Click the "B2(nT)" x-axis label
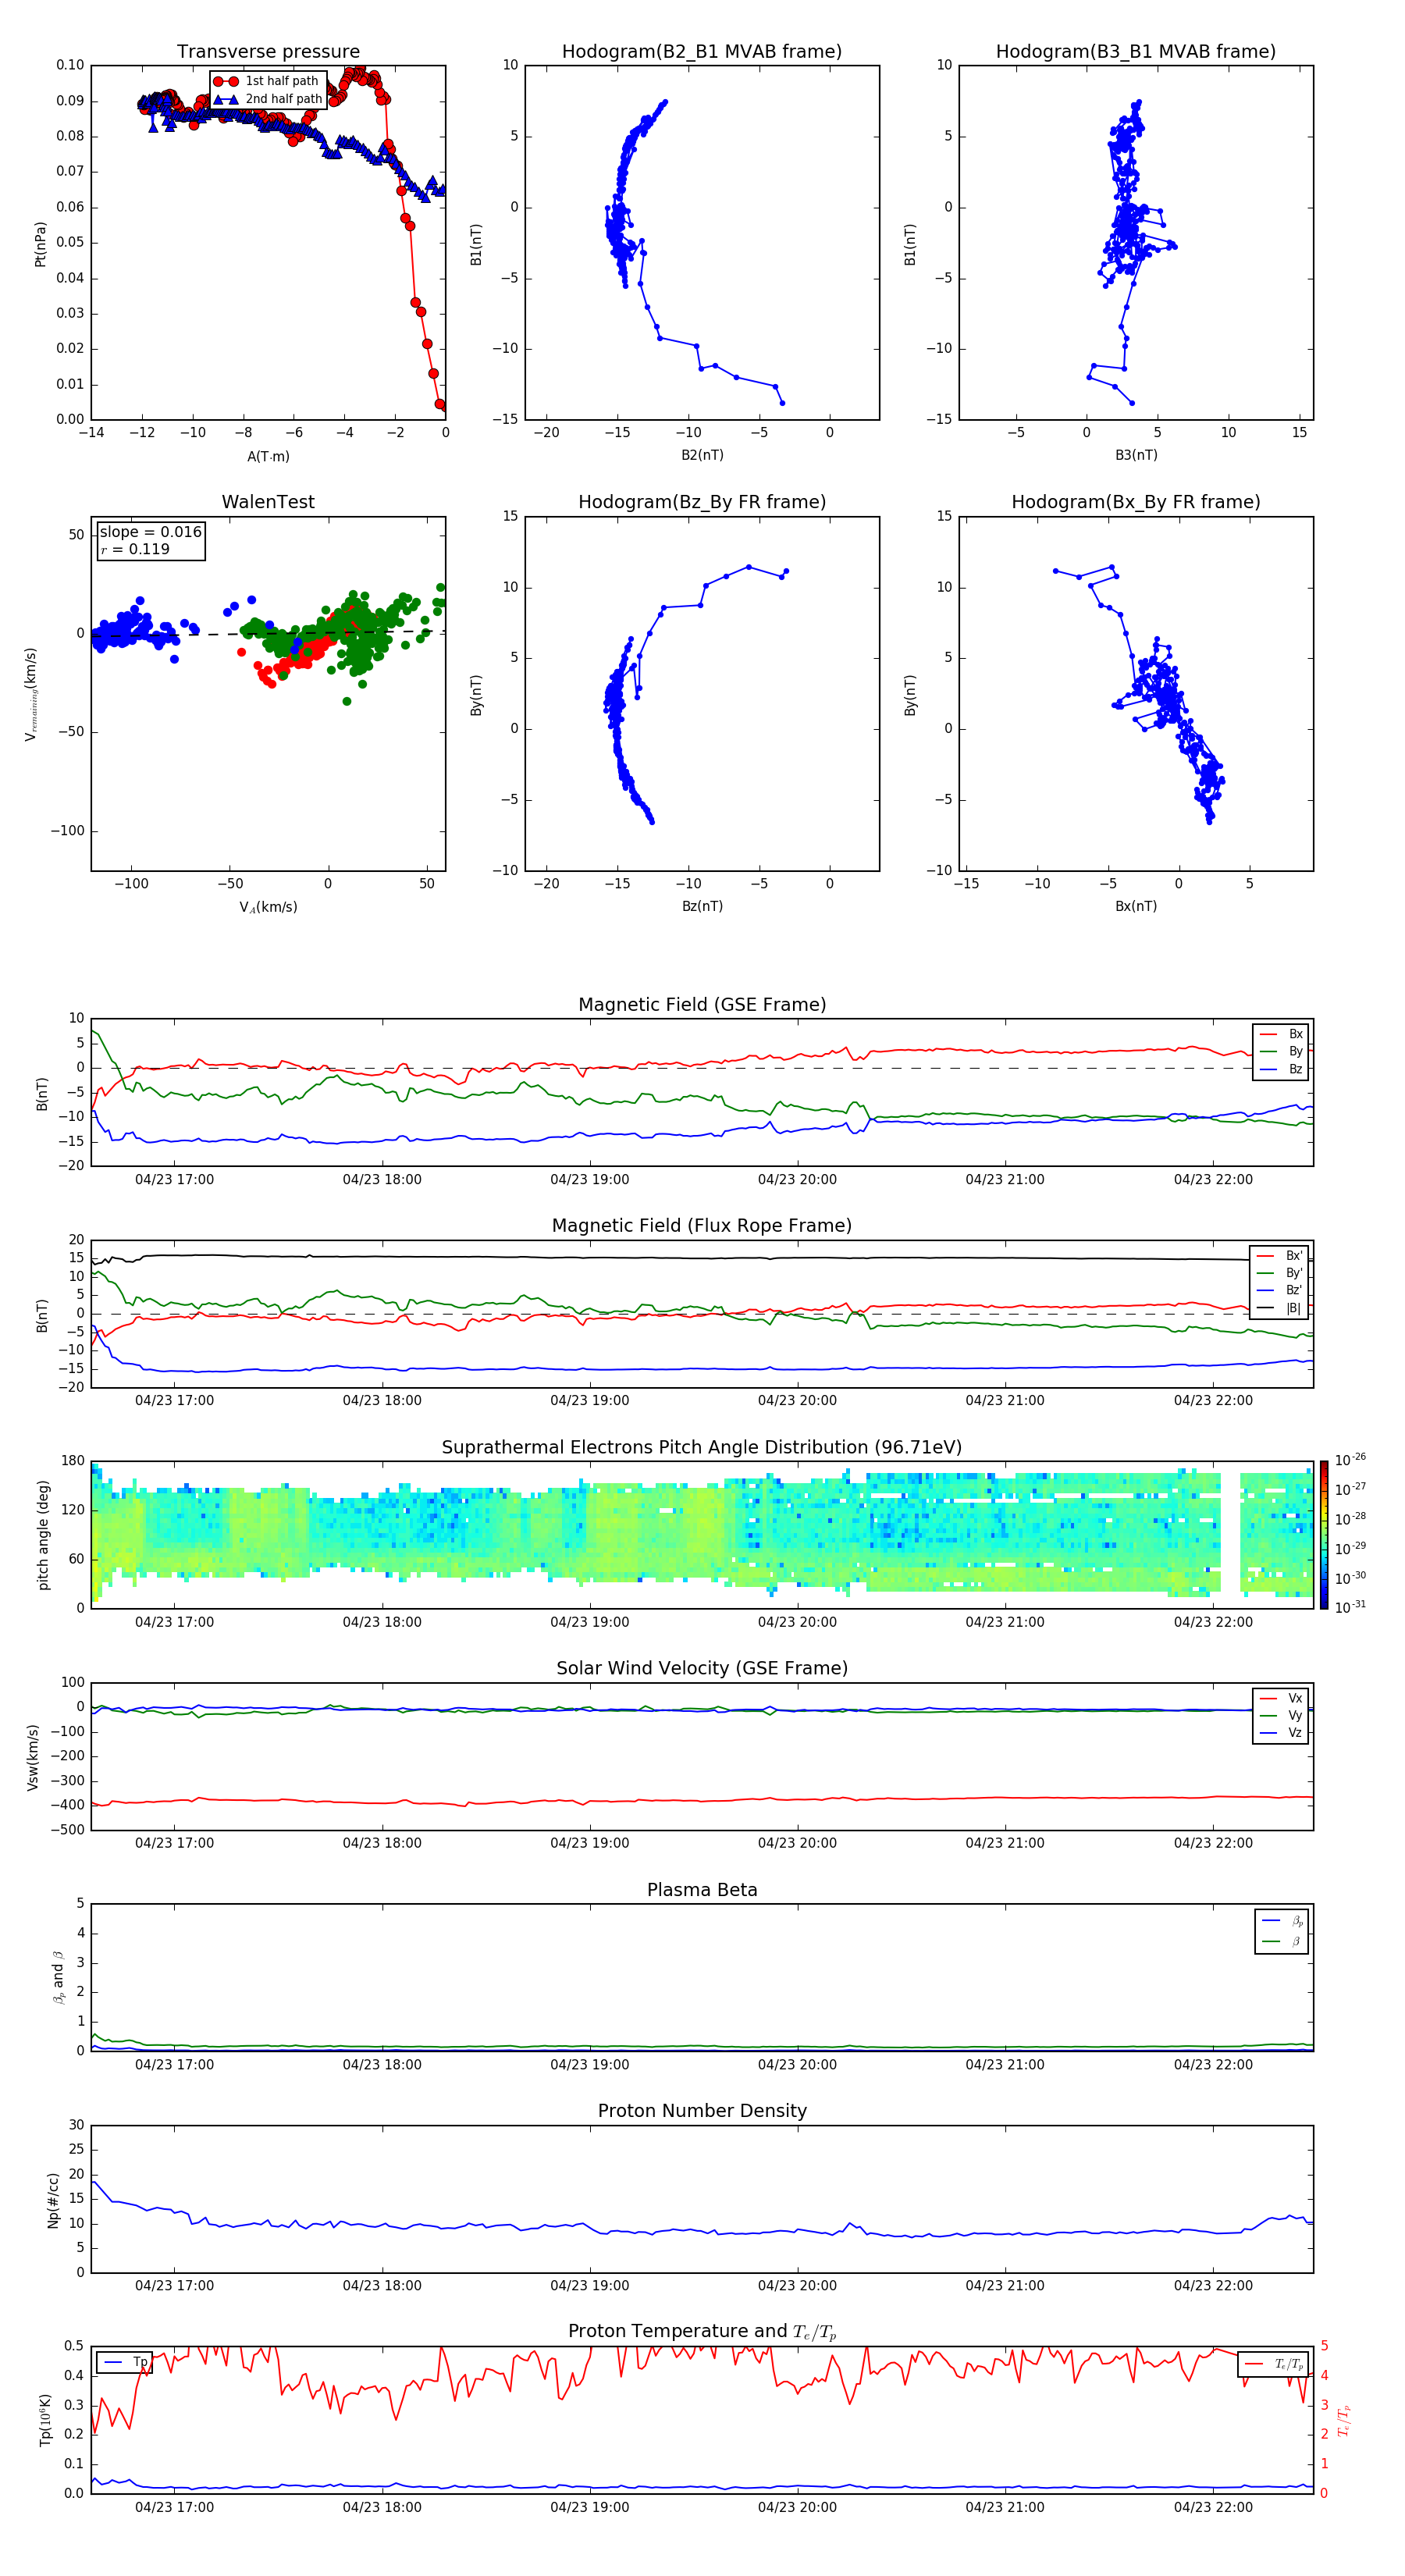This screenshot has height=2576, width=1405. (x=702, y=455)
